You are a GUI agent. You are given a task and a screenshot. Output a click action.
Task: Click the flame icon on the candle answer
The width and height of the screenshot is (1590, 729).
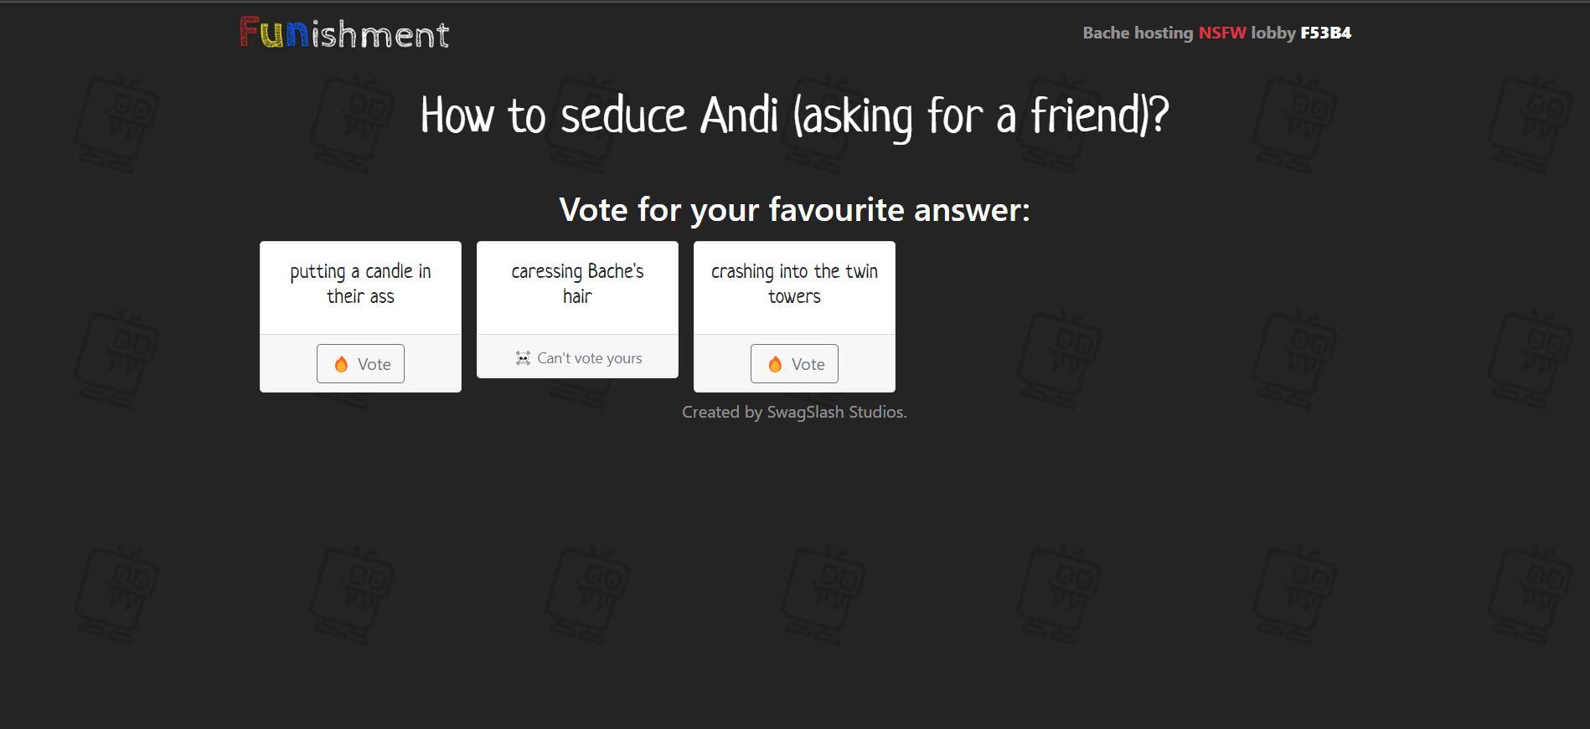pyautogui.click(x=341, y=364)
